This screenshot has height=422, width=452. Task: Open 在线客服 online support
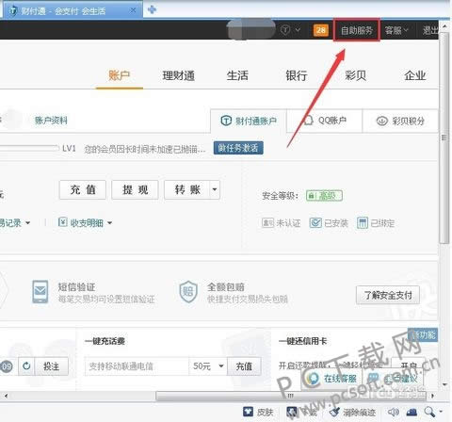pyautogui.click(x=331, y=379)
